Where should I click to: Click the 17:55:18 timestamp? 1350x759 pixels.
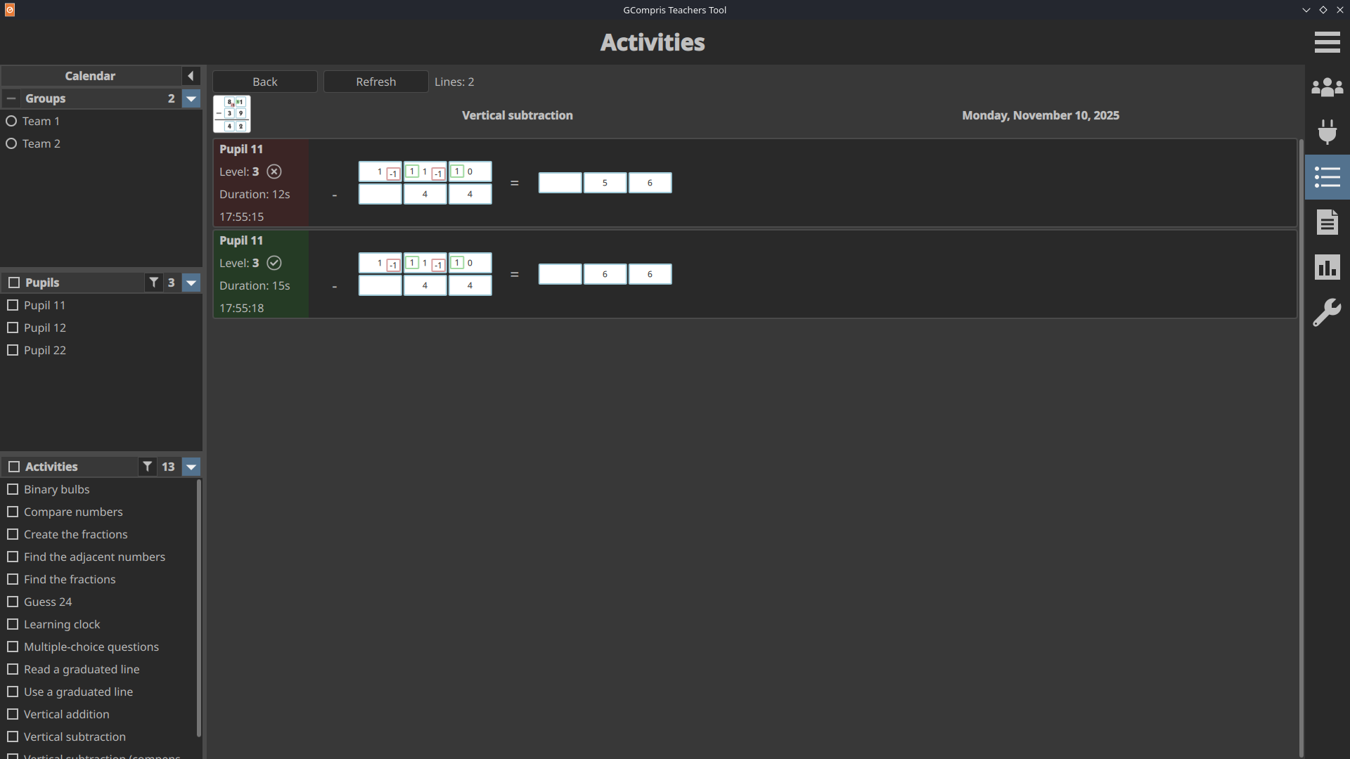pos(242,308)
